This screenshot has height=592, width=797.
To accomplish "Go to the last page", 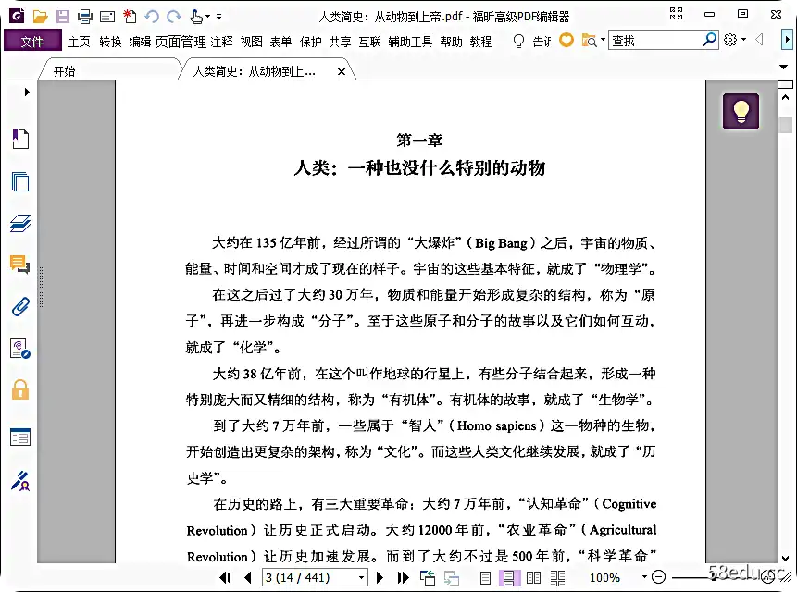I will pos(403,577).
